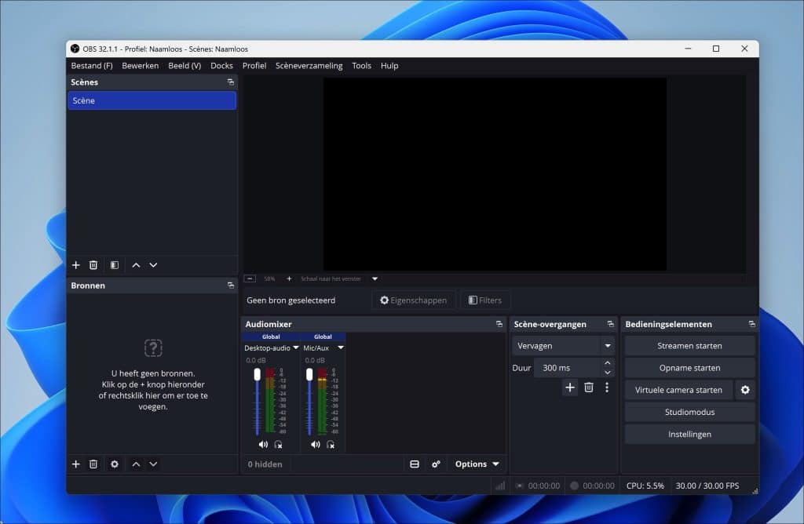Mute the Desktop-audio channel

(x=263, y=445)
